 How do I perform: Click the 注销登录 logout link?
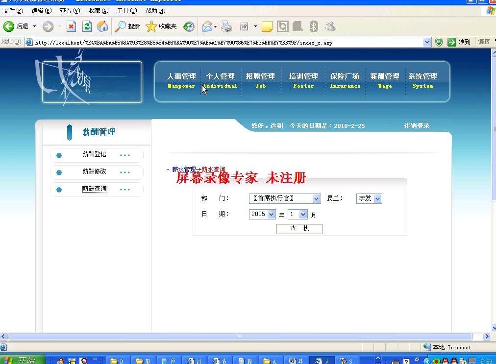coord(417,126)
